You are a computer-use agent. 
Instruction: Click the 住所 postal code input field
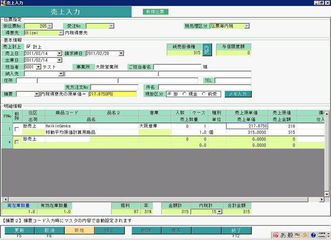pos(26,80)
